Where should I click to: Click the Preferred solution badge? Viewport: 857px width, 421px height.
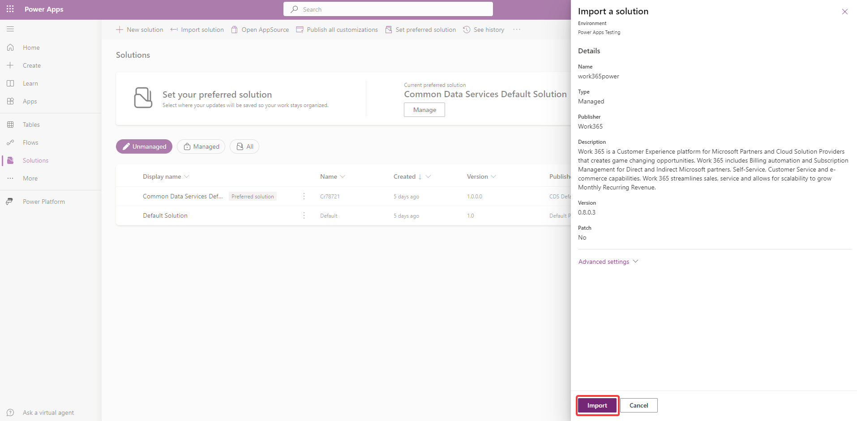point(253,196)
